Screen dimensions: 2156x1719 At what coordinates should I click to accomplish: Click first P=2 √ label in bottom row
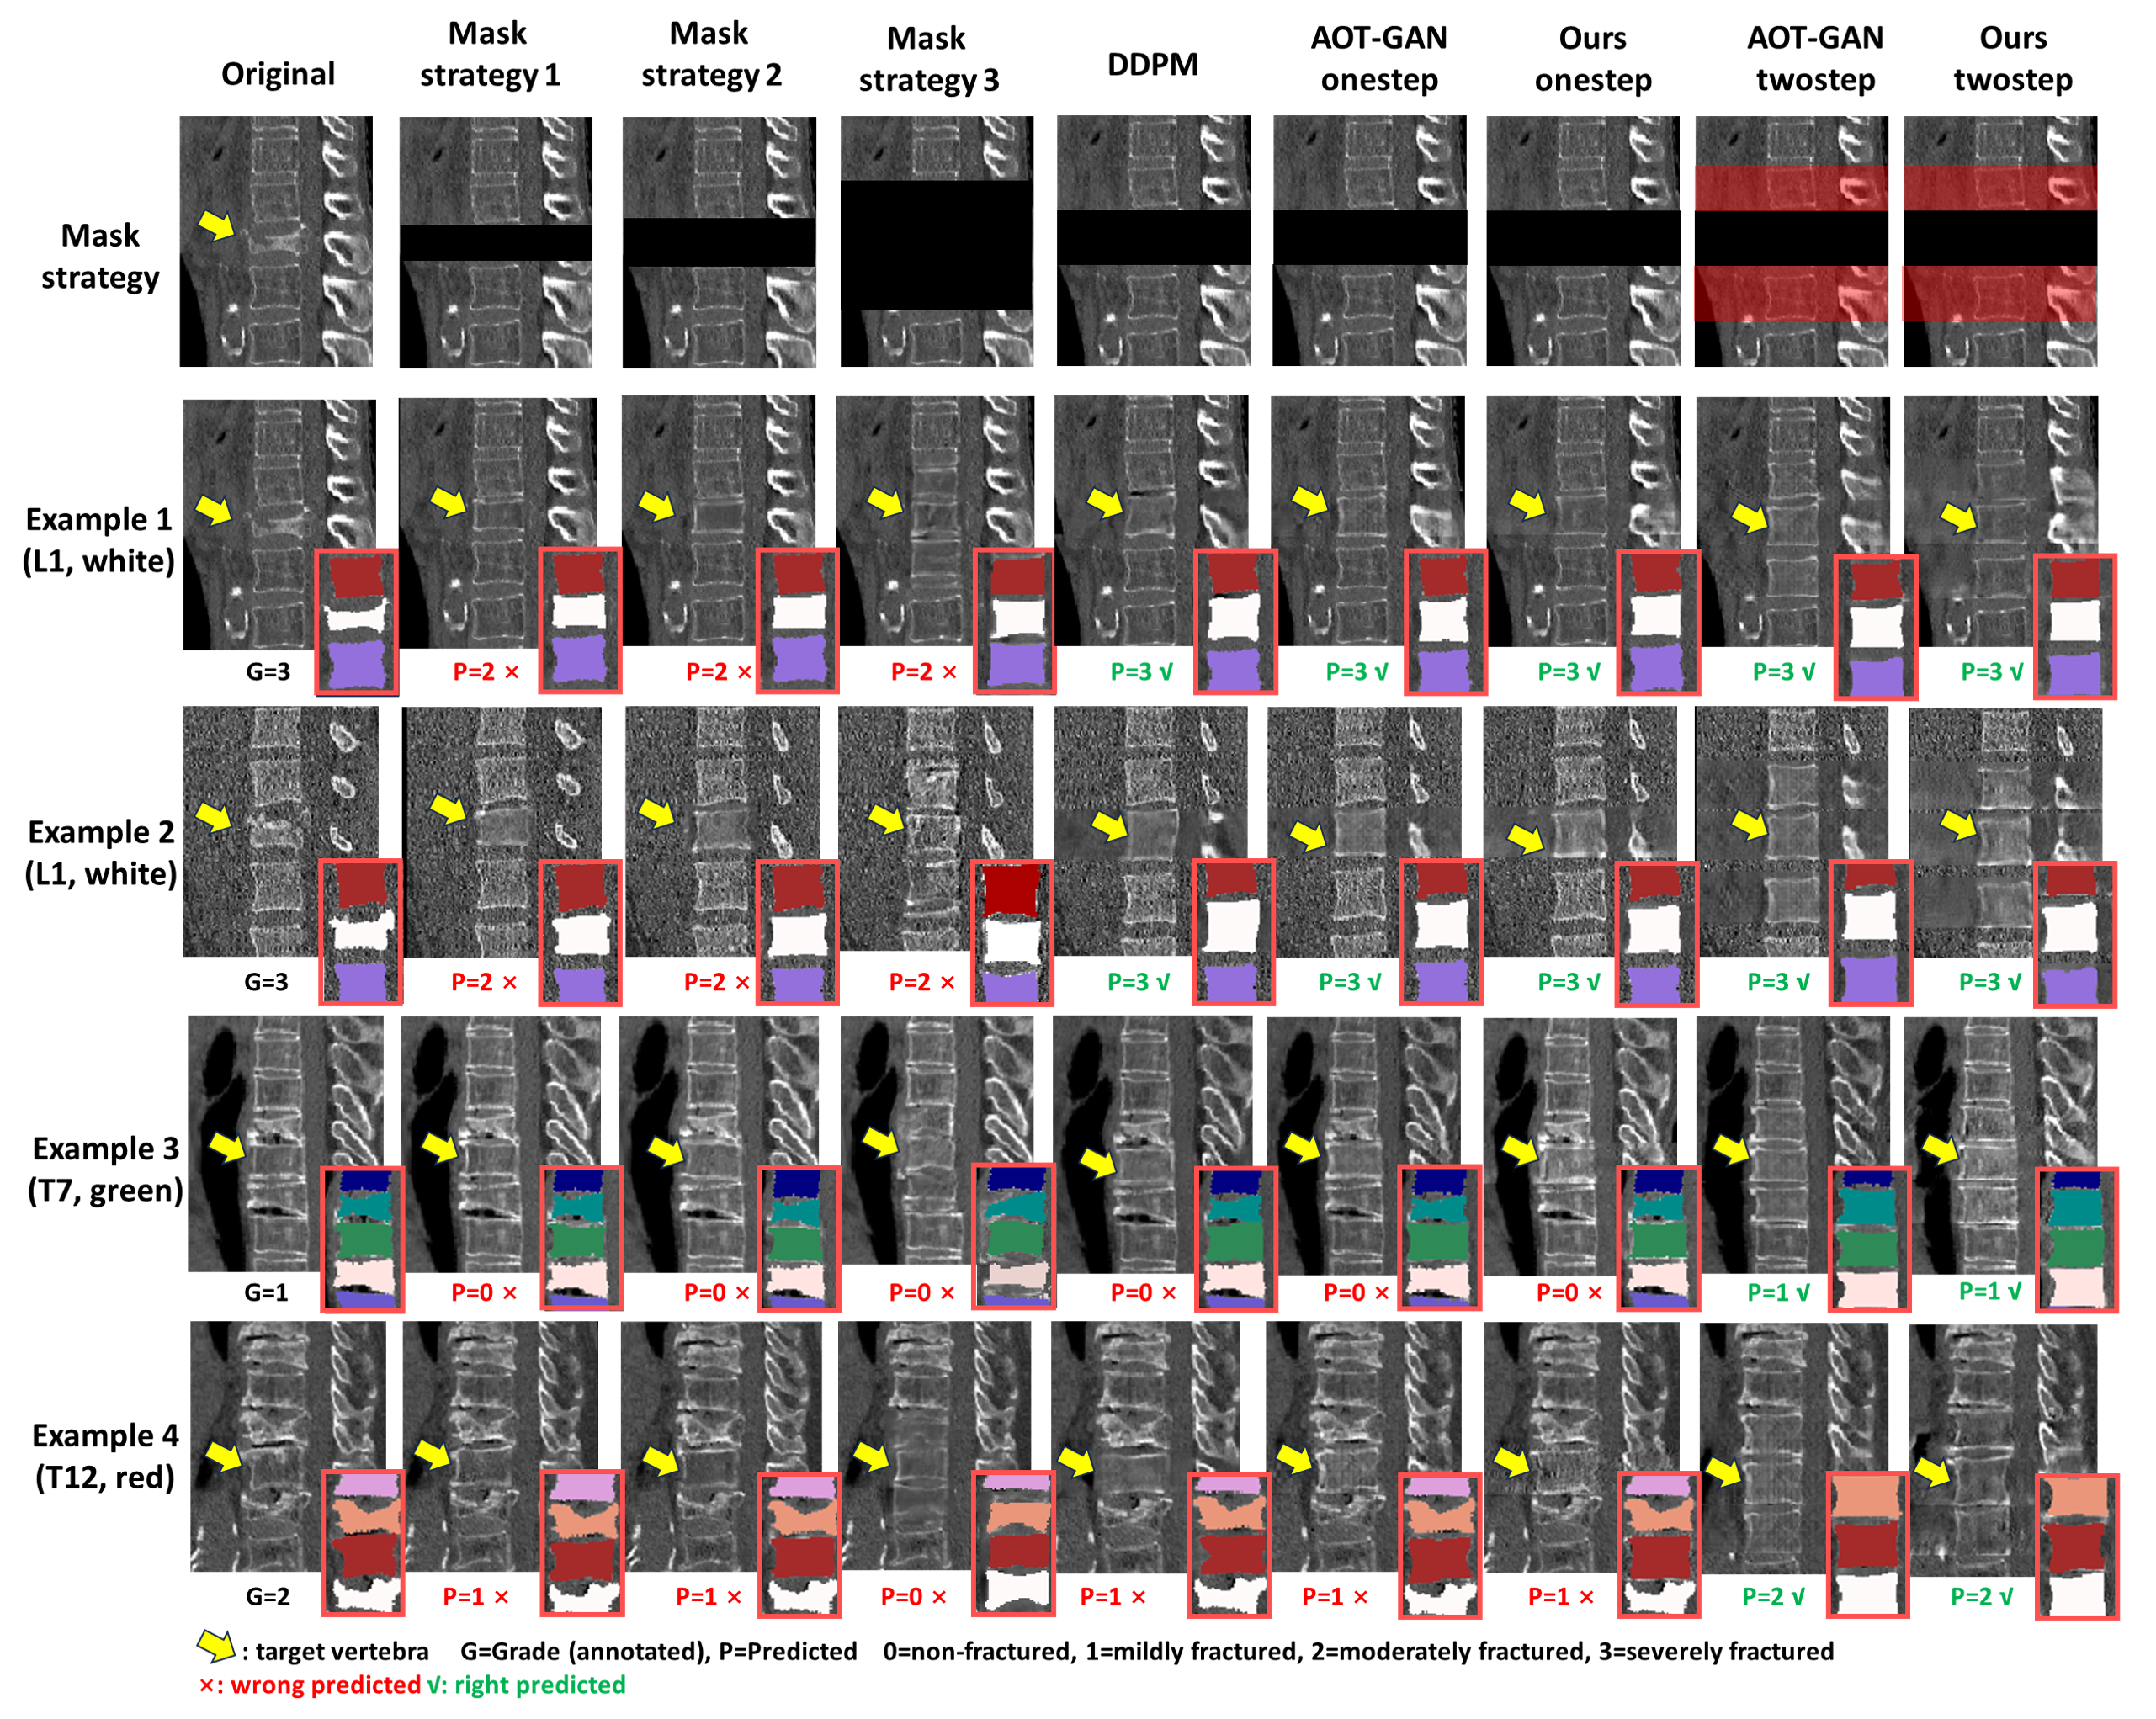1772,1597
